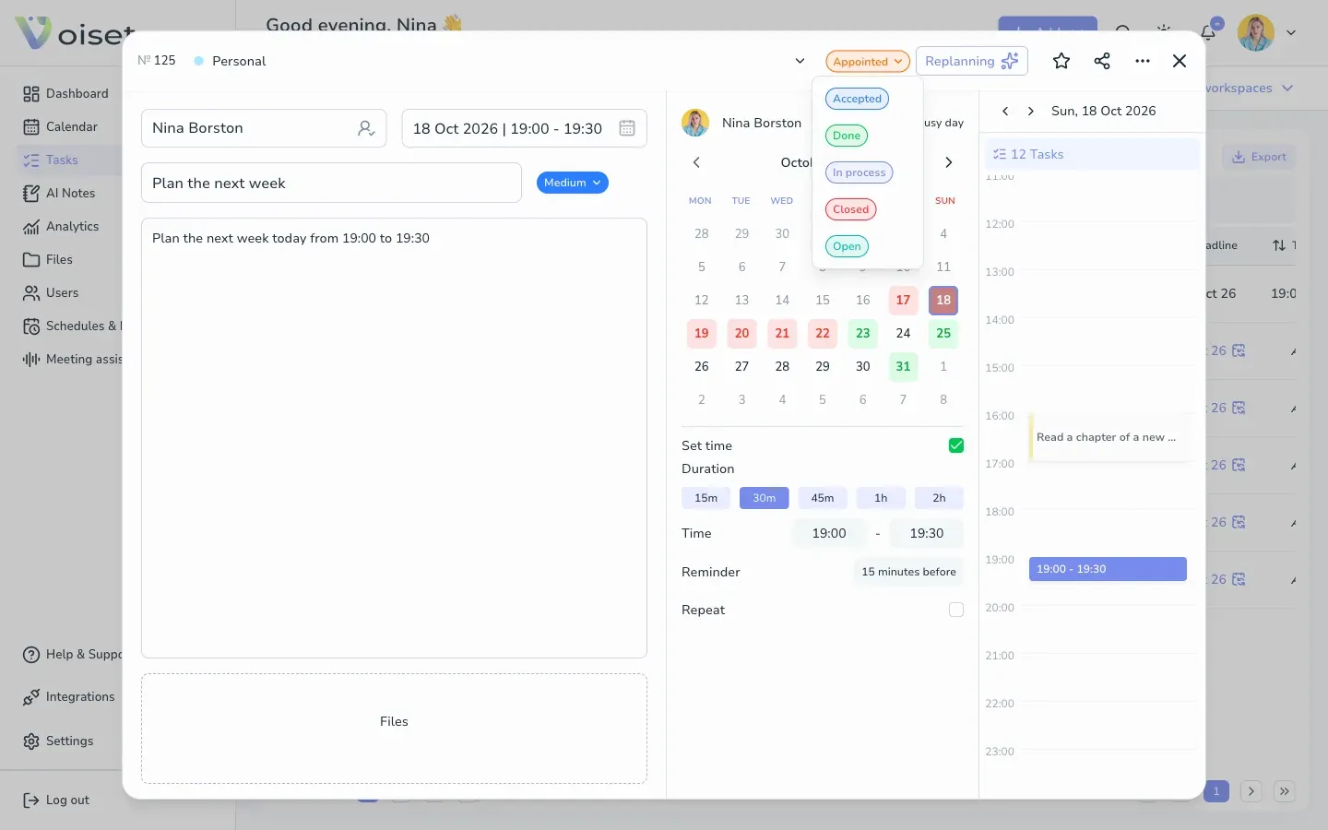
Task: Click the Replanning button
Action: click(x=972, y=61)
